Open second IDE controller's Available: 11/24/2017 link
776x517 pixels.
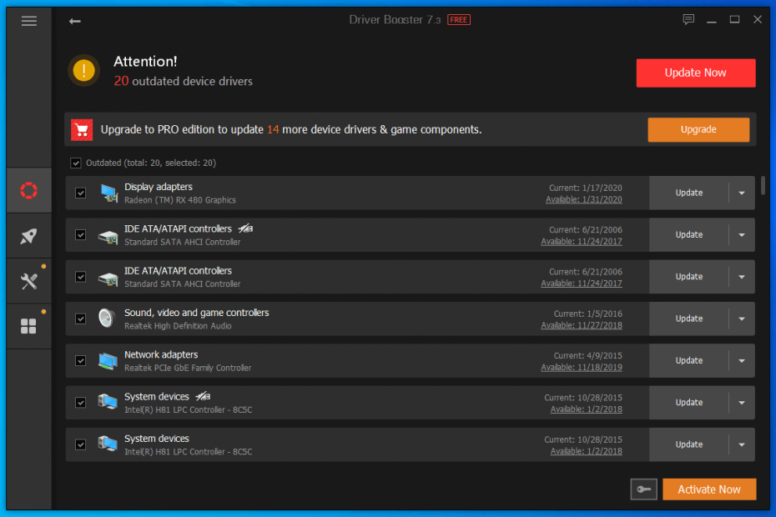[x=582, y=284]
